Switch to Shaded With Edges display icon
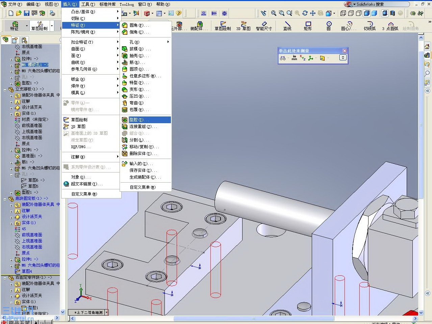The width and height of the screenshot is (432, 324). pyautogui.click(x=366, y=13)
